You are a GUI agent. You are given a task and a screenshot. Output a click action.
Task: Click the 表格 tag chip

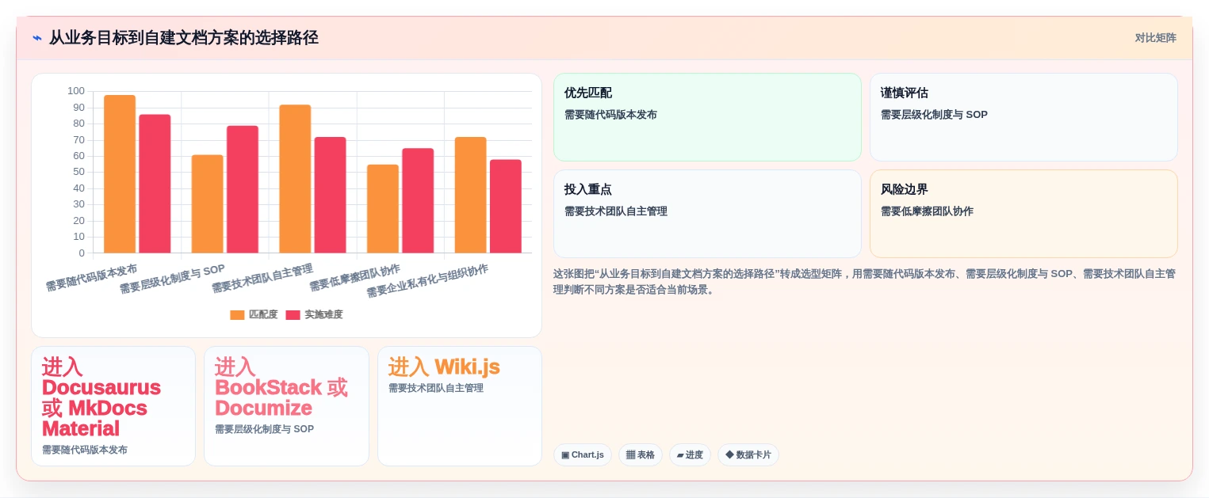(641, 455)
